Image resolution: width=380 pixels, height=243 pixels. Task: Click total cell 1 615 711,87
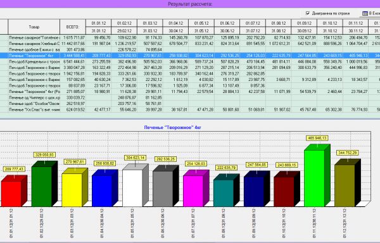coord(73,37)
